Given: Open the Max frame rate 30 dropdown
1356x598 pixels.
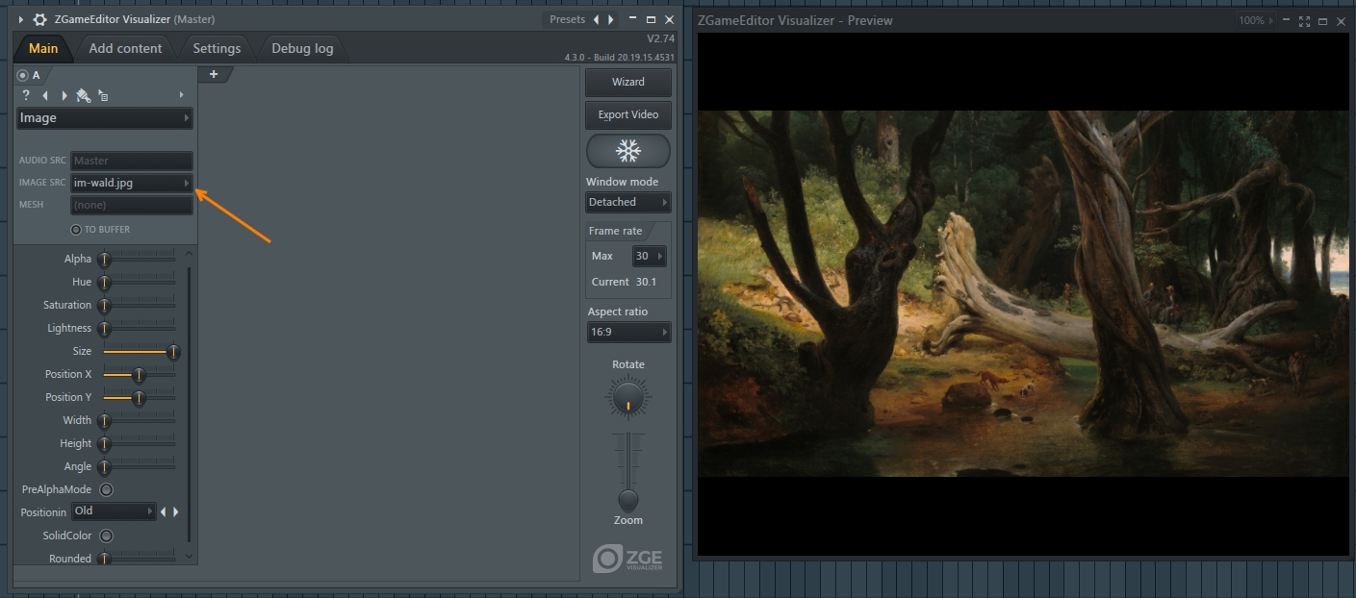Looking at the screenshot, I should (x=649, y=256).
